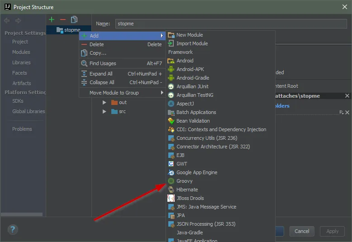Click the module Name input field

(x=231, y=24)
